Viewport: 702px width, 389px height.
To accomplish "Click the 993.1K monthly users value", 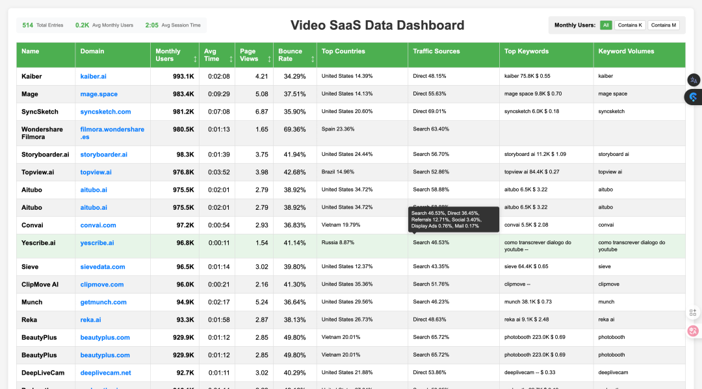I will pyautogui.click(x=183, y=77).
